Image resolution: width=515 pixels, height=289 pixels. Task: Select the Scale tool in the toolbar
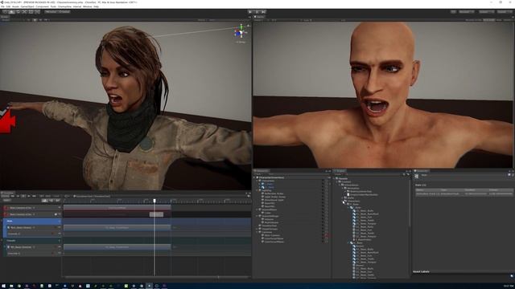(x=24, y=12)
